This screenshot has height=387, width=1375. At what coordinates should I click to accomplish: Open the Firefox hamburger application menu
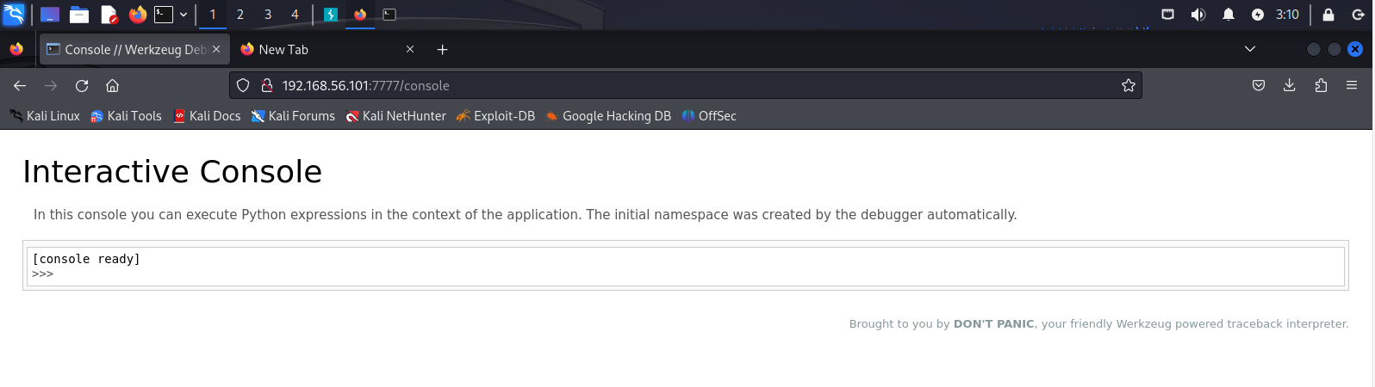click(1352, 85)
